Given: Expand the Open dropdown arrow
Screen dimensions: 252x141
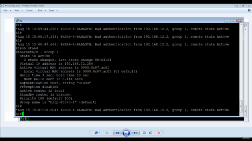Looking at the screenshot, I should tap(57, 11).
